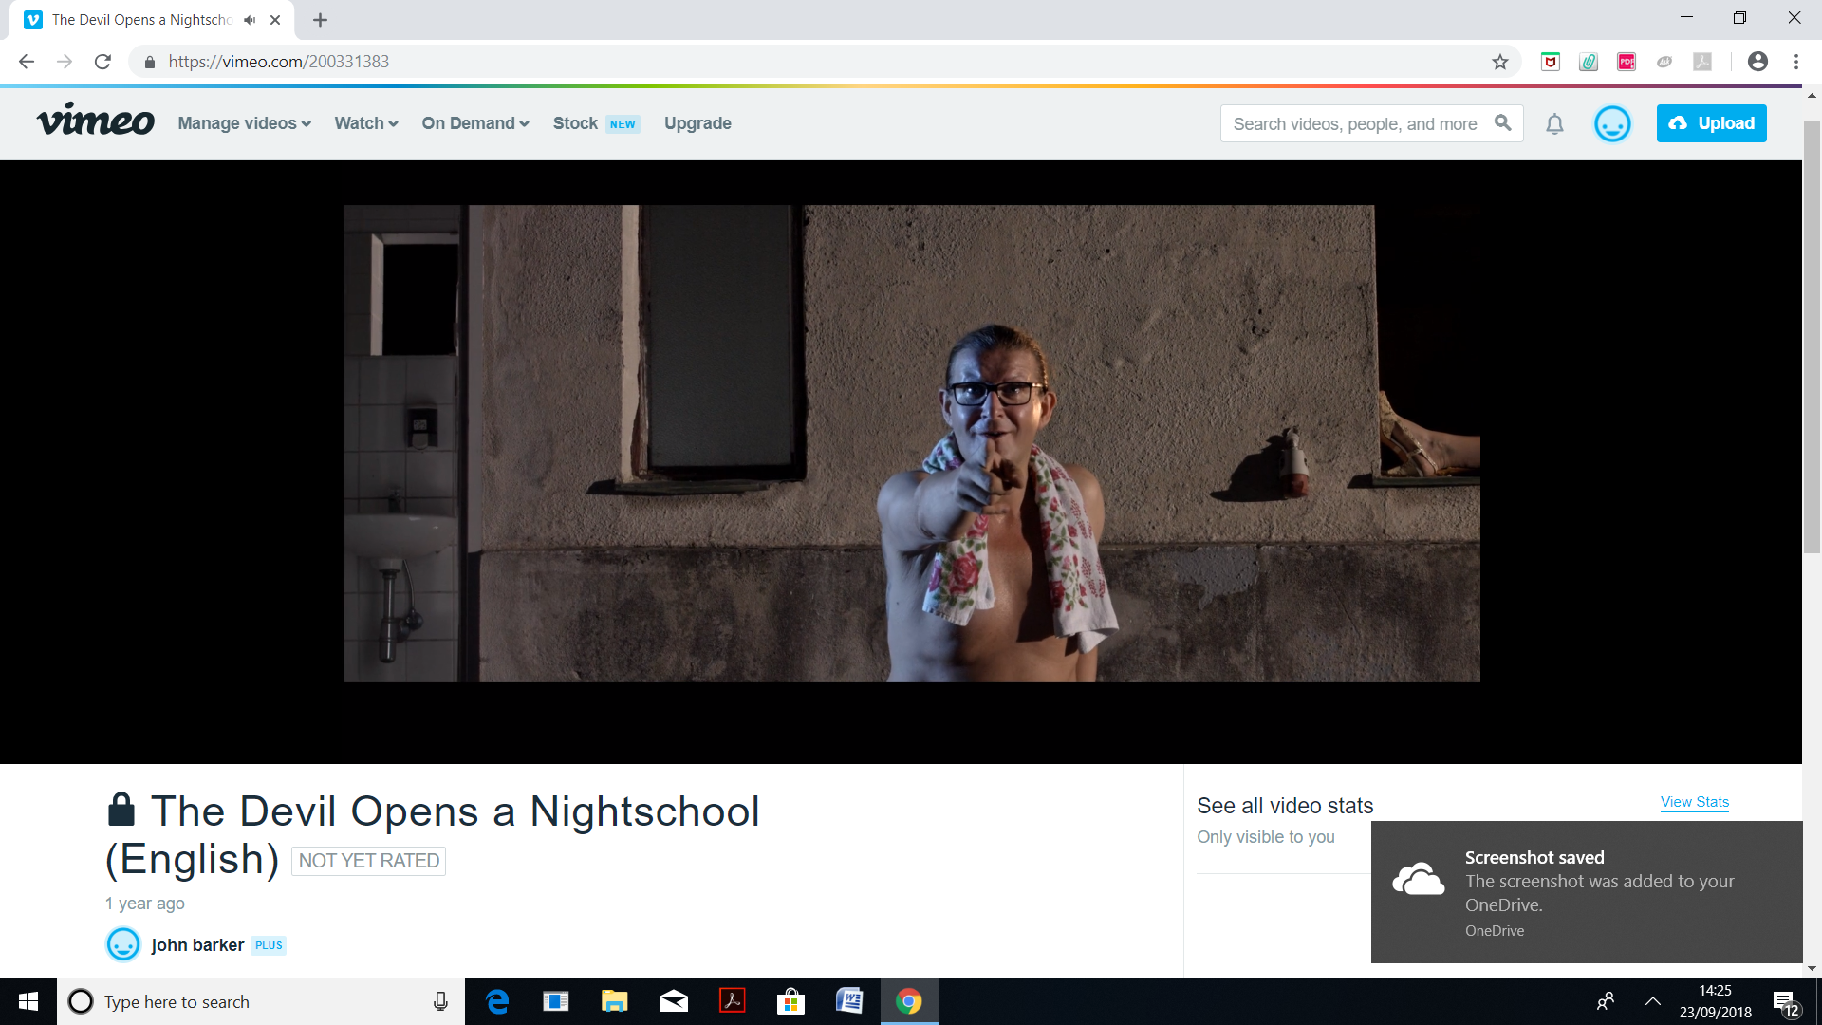
Task: Open Microsoft Edge from the taskbar
Action: 497,1001
